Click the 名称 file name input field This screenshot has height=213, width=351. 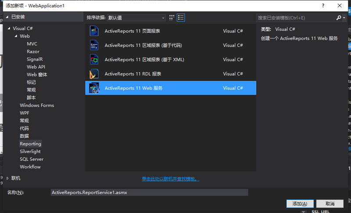point(149,192)
